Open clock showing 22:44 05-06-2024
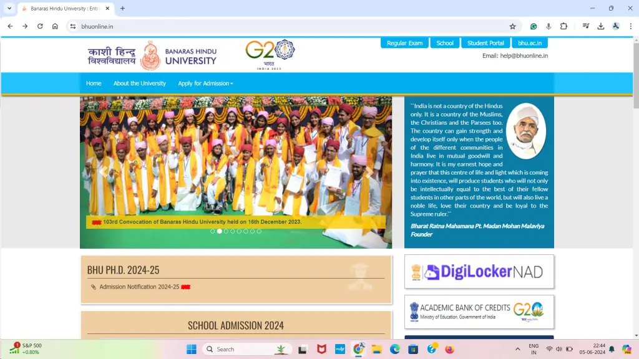The width and height of the screenshot is (639, 359). (592, 349)
